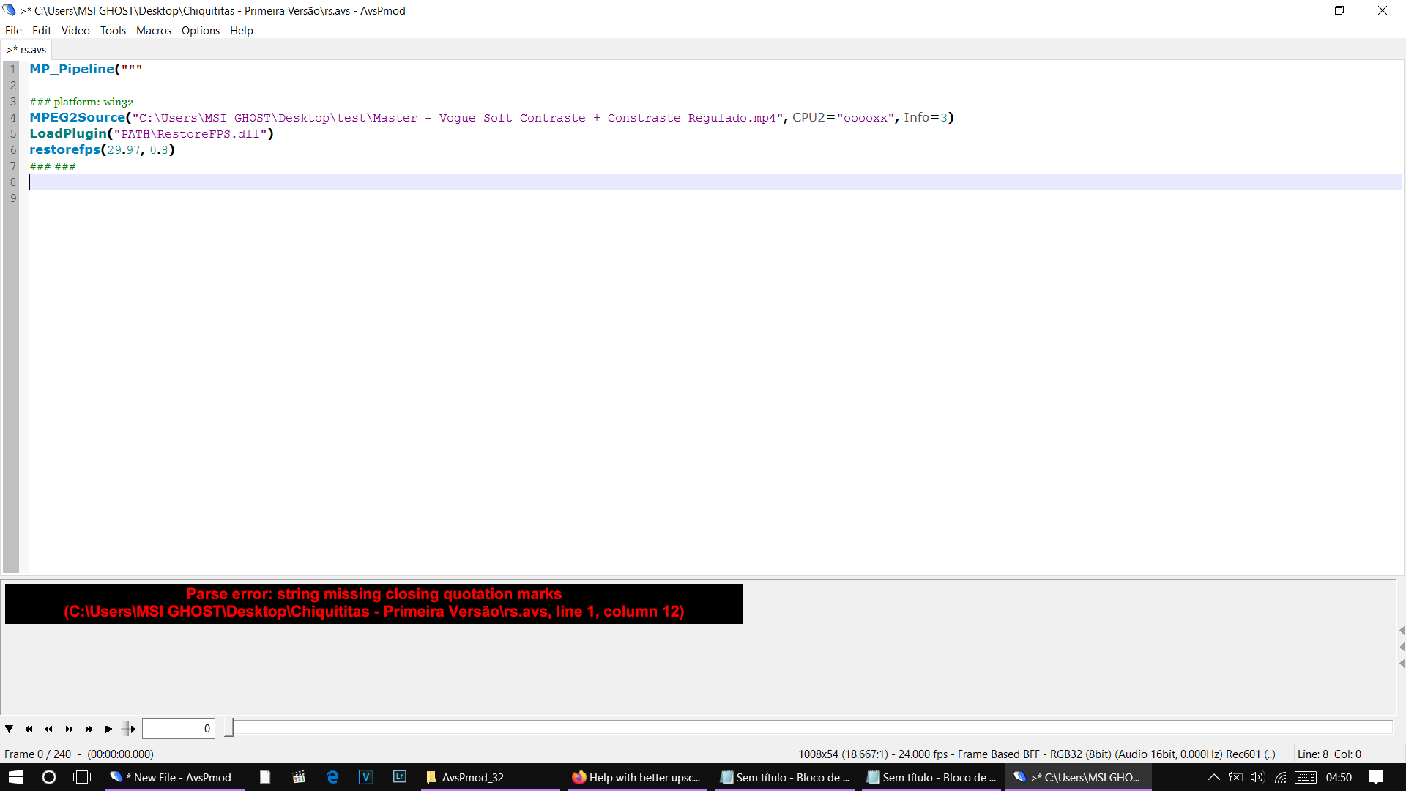Open the Macros menu

pyautogui.click(x=154, y=31)
